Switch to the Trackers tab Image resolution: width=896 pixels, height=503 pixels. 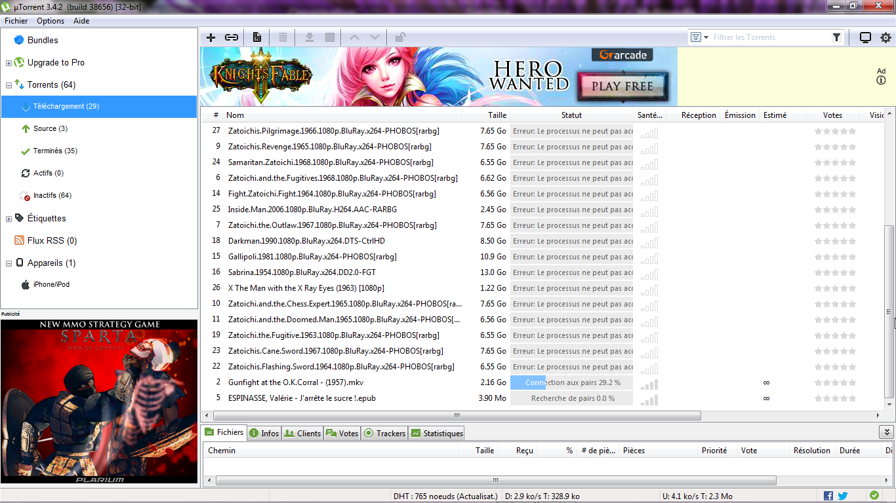click(x=385, y=433)
